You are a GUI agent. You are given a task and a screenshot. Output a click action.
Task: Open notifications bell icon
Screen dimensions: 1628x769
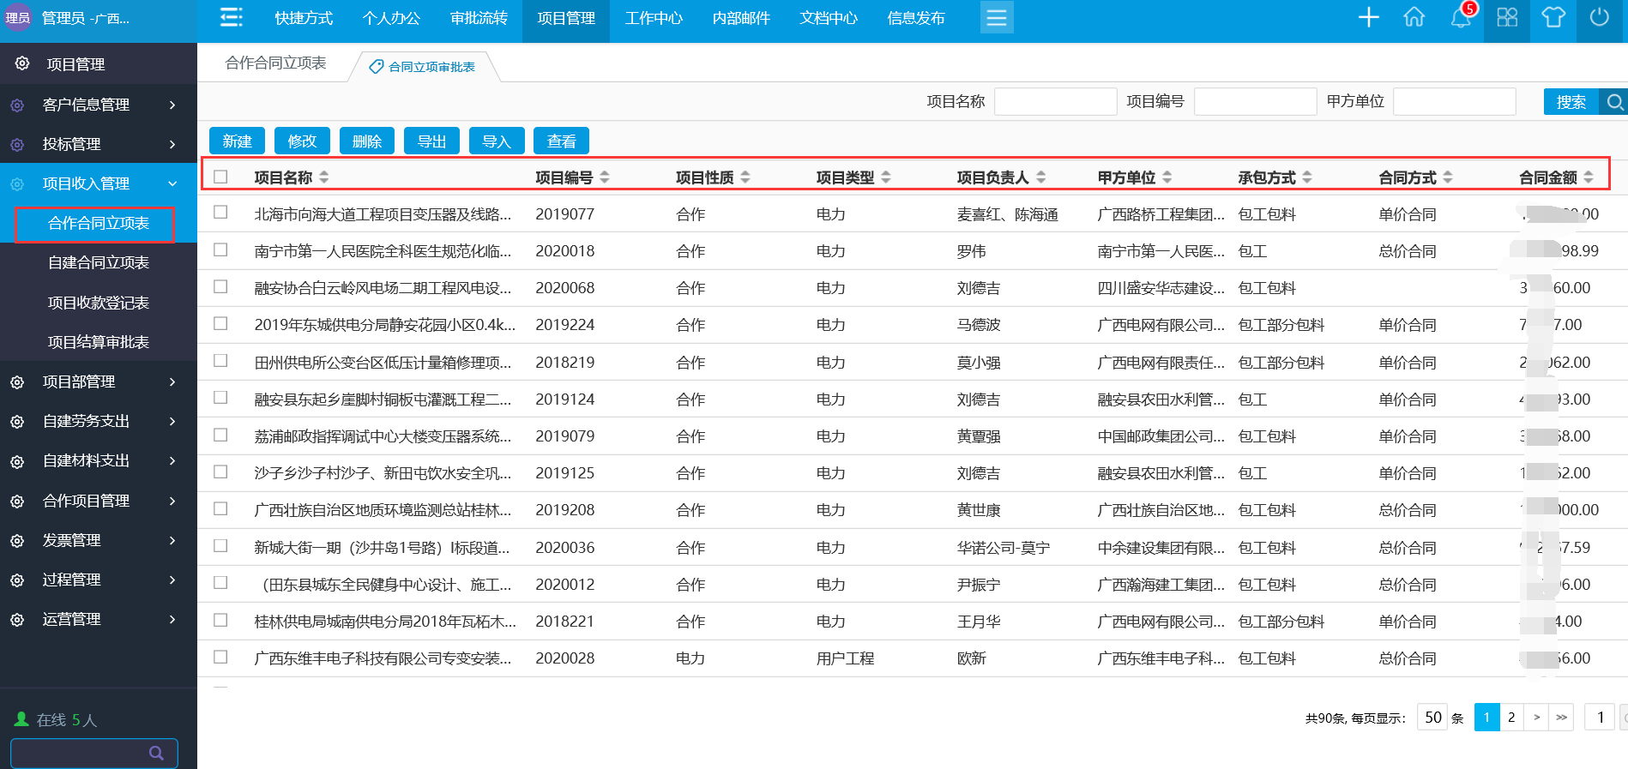pyautogui.click(x=1461, y=18)
